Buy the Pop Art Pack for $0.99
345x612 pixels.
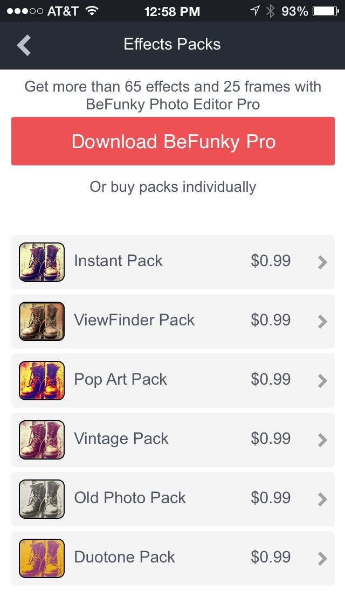tap(271, 380)
